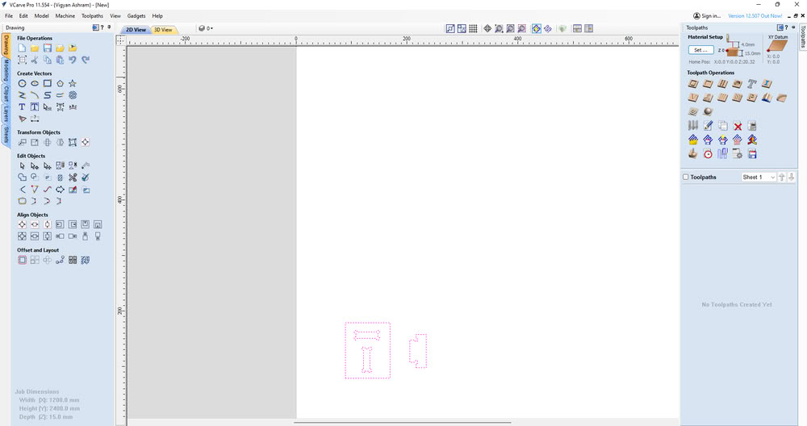The width and height of the screenshot is (807, 426).
Task: Open the Text toolpath (T) operation
Action: 752,84
